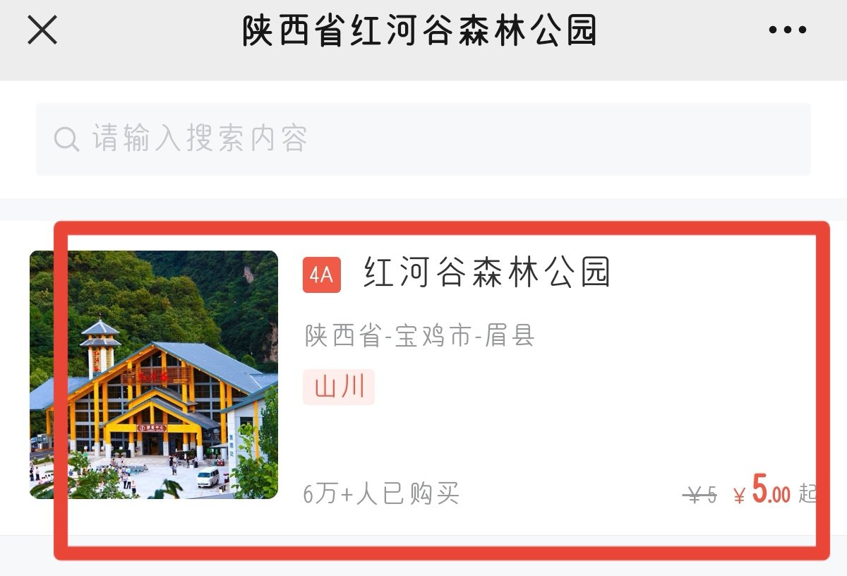The image size is (847, 576).
Task: Tap the red 4A rating badge
Action: point(322,275)
